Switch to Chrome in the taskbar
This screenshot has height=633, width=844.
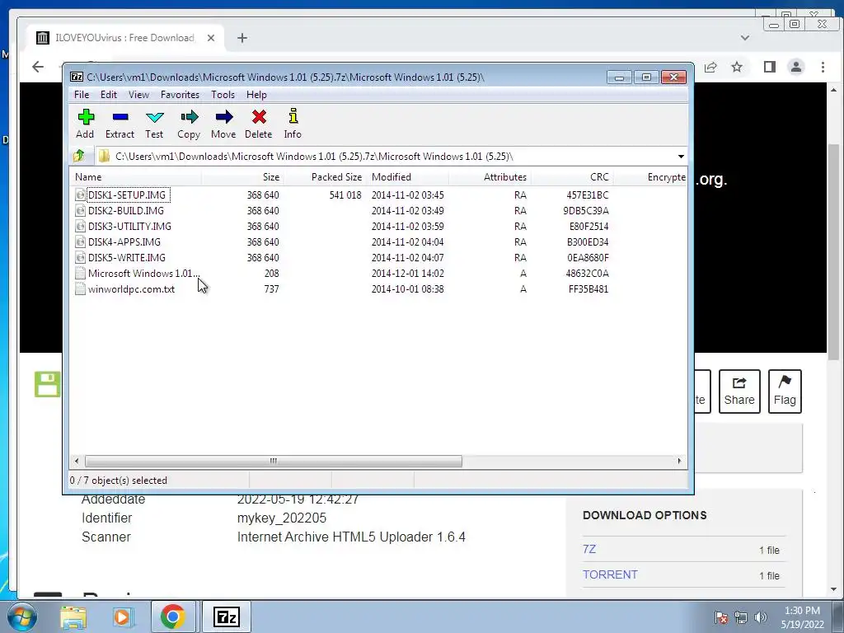pos(172,617)
